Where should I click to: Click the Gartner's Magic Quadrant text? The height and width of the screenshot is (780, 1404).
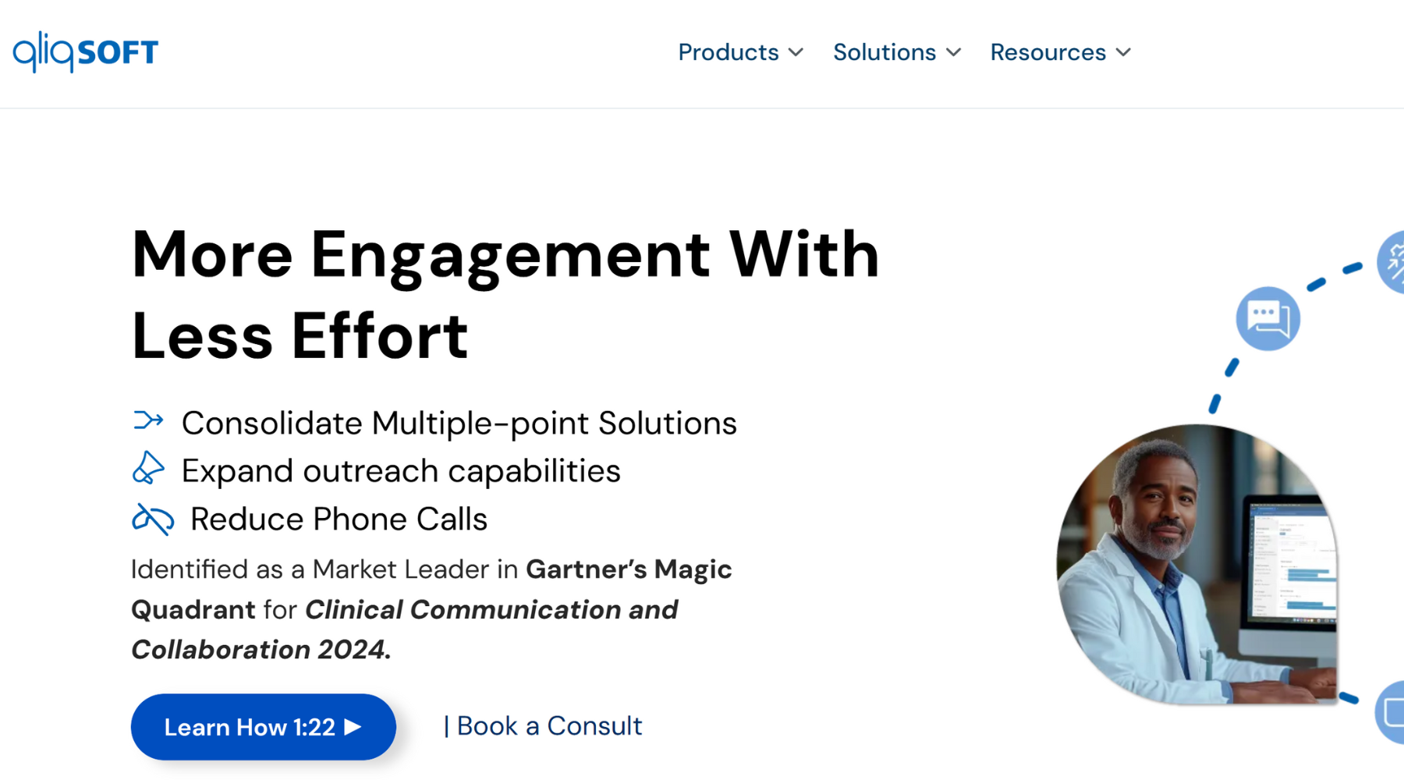tap(628, 569)
